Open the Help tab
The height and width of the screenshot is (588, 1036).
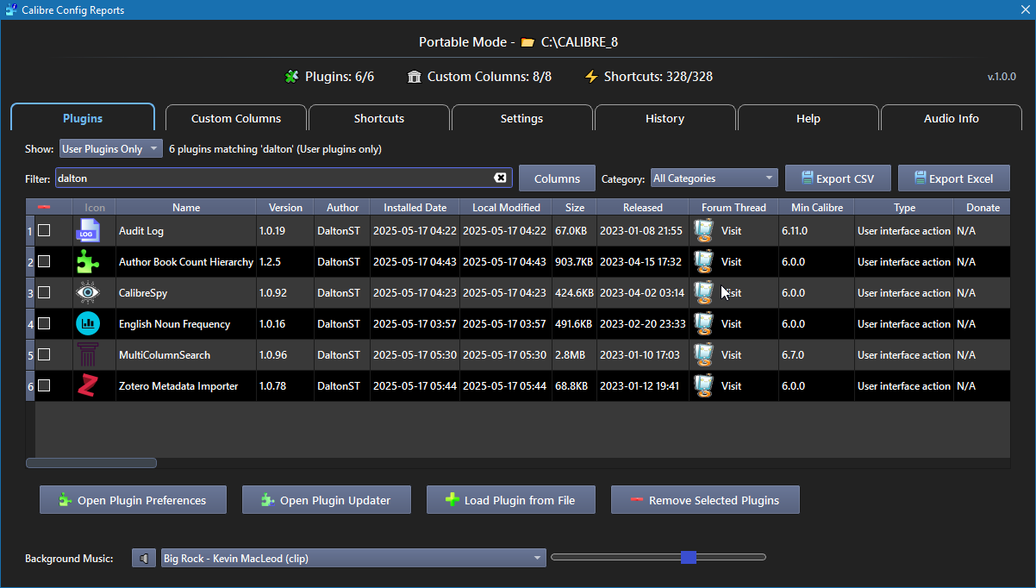coord(808,118)
